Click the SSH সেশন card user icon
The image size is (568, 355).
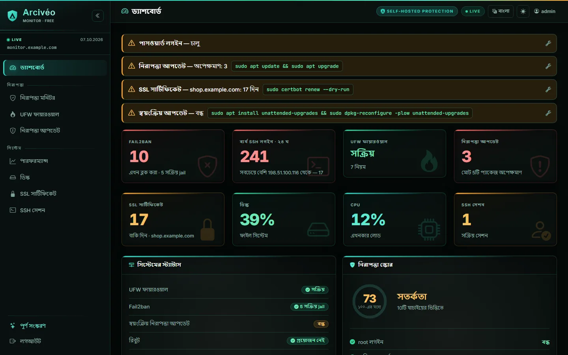click(541, 231)
